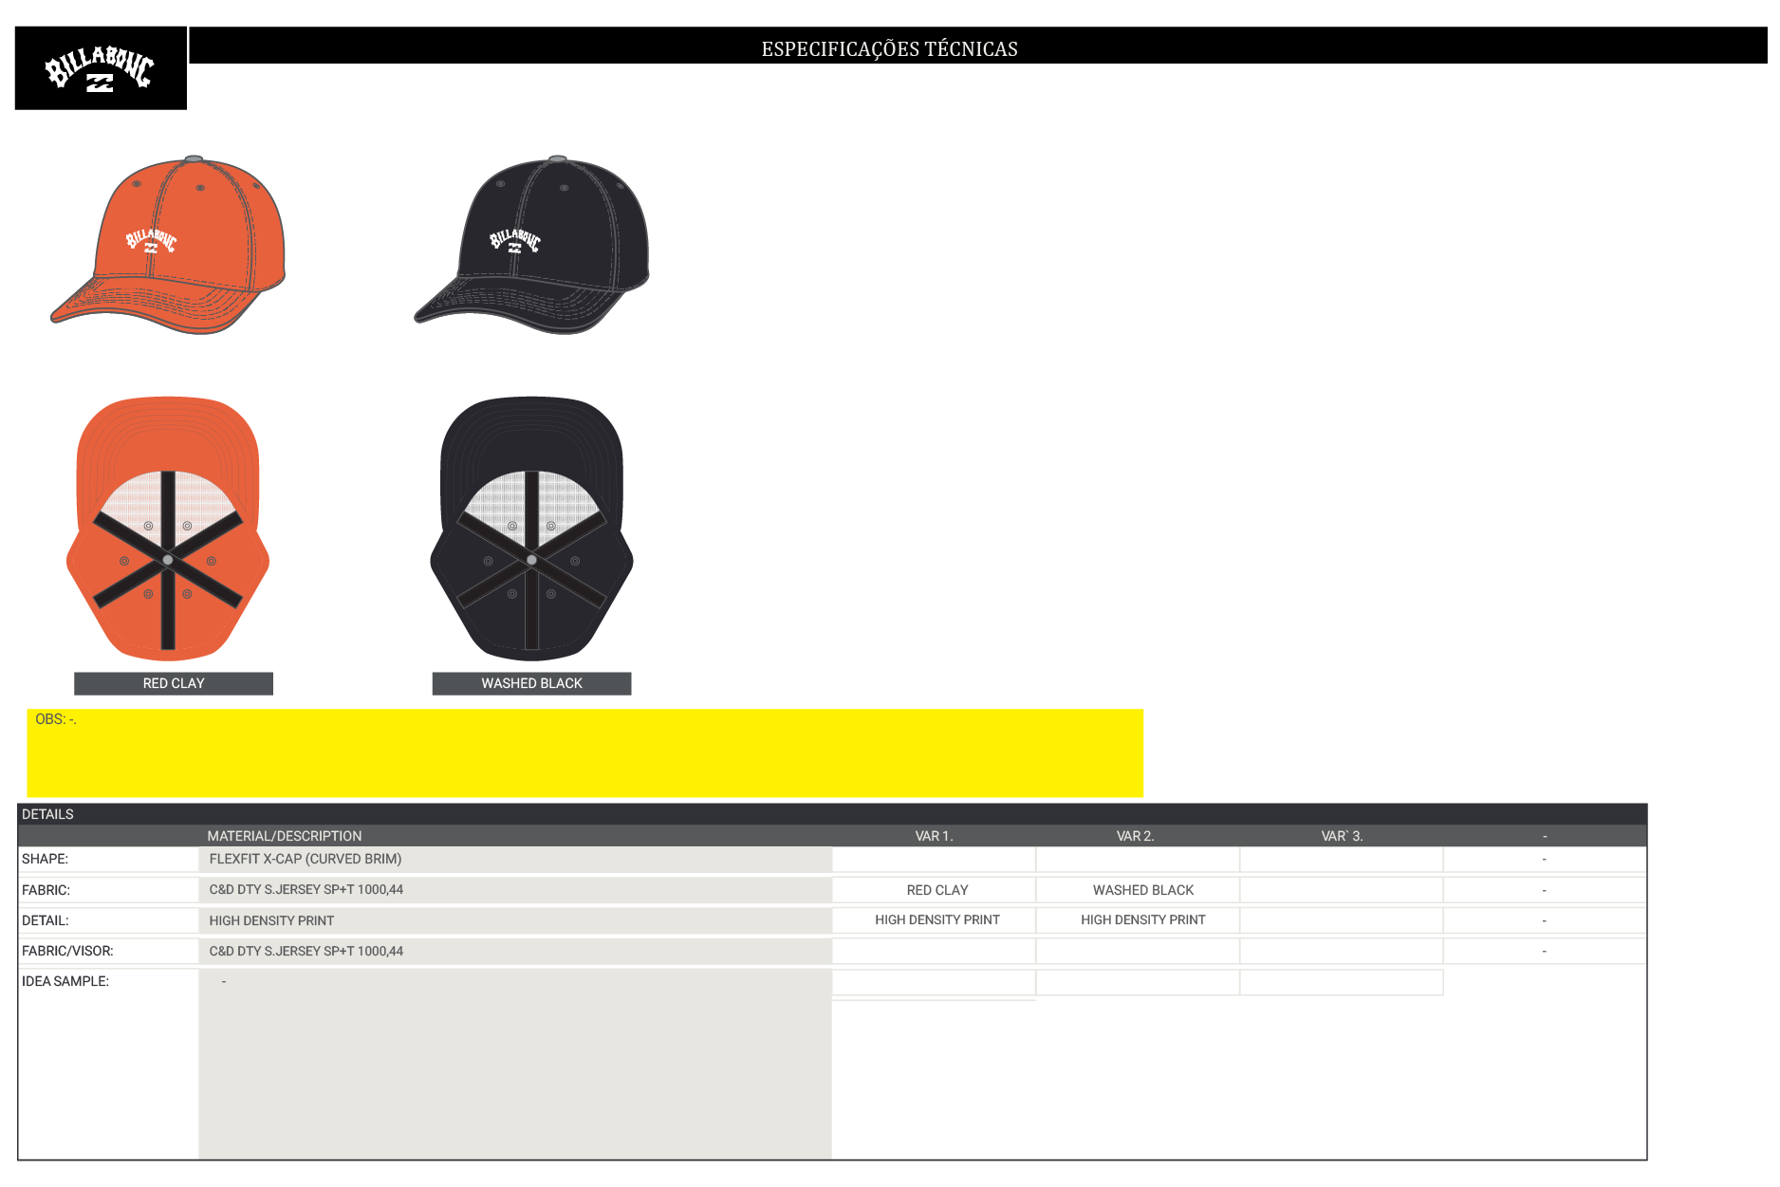Screen dimensions: 1780x1187
Task: Click the SHAPE: row label
Action: 46,859
